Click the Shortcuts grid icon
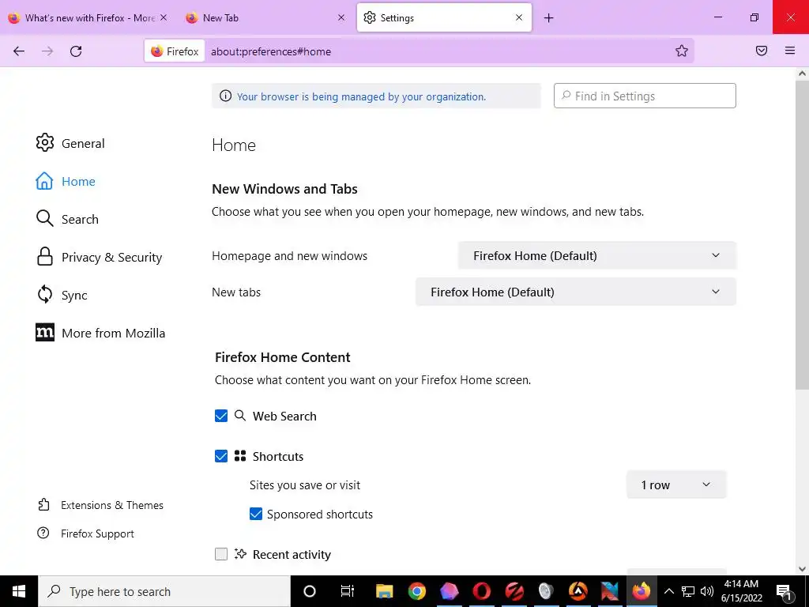809x607 pixels. coord(240,456)
